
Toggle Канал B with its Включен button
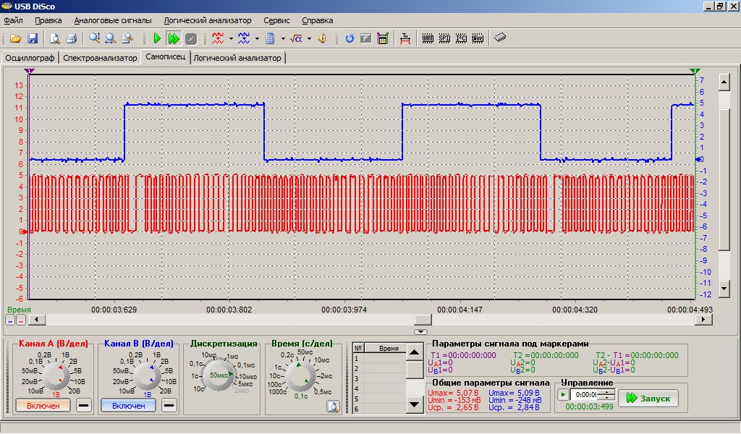tap(129, 406)
